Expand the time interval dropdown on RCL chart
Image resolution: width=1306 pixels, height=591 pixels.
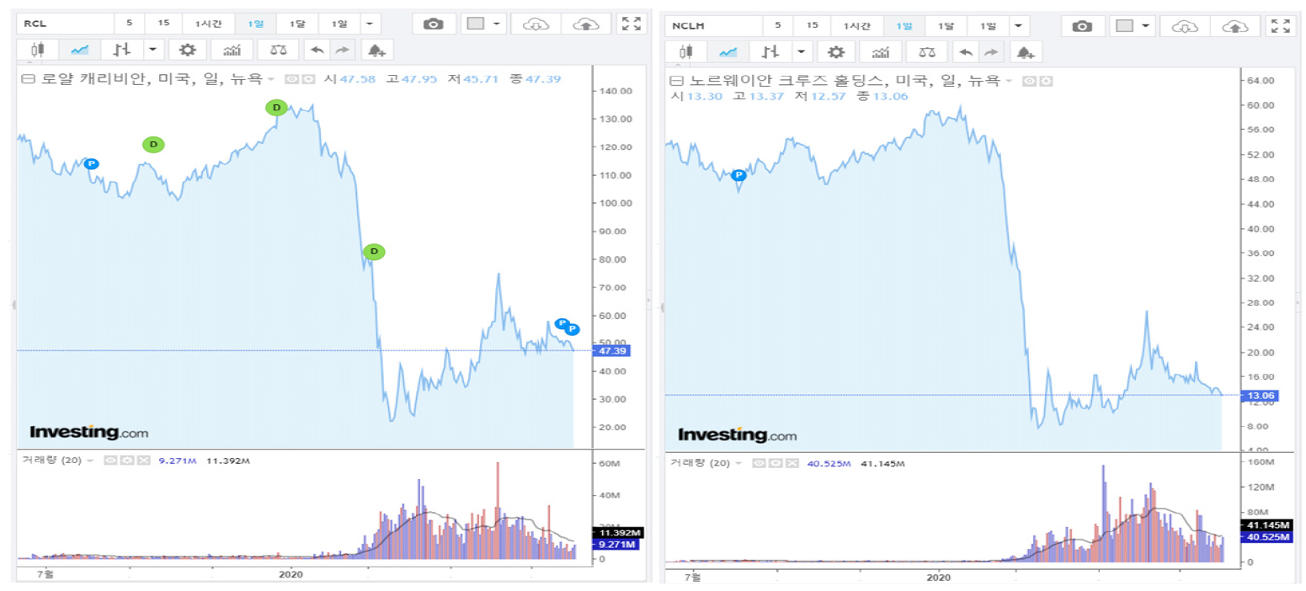(371, 24)
